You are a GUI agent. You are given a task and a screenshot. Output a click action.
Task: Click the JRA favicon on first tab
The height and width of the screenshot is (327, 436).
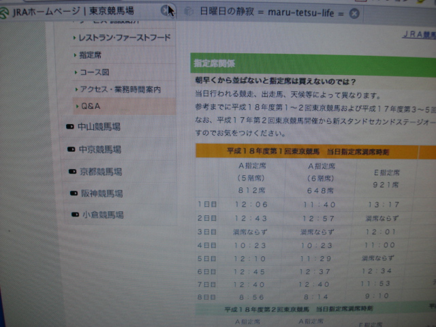(x=5, y=11)
